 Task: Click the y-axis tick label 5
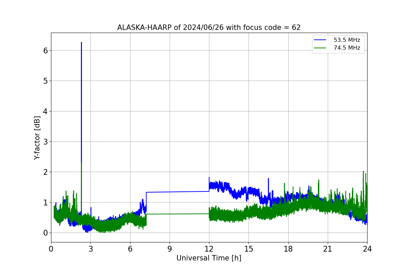45,81
